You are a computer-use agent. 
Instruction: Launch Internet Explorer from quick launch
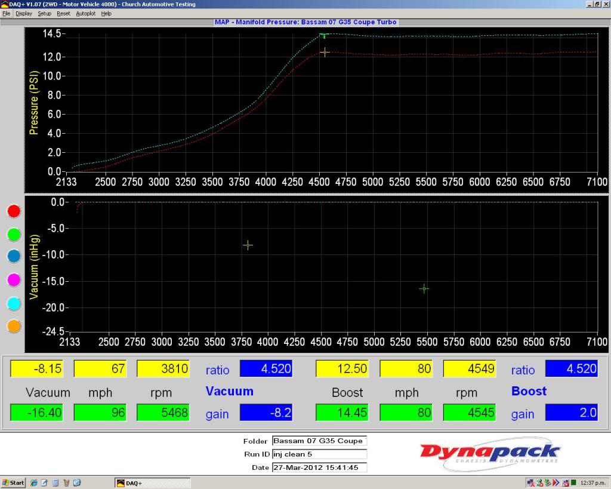coord(34,483)
